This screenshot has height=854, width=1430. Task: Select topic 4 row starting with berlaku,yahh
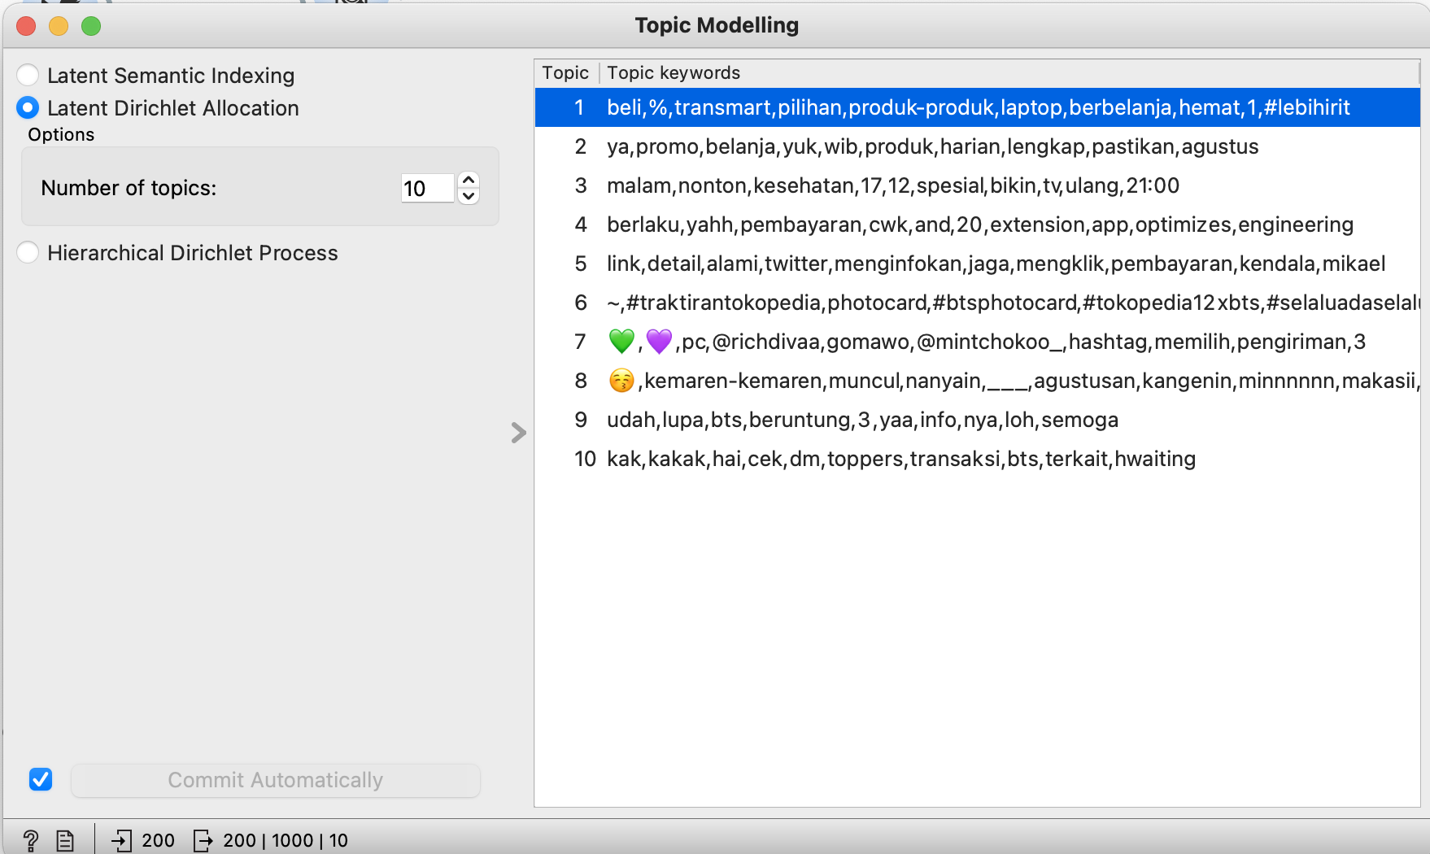tap(978, 224)
